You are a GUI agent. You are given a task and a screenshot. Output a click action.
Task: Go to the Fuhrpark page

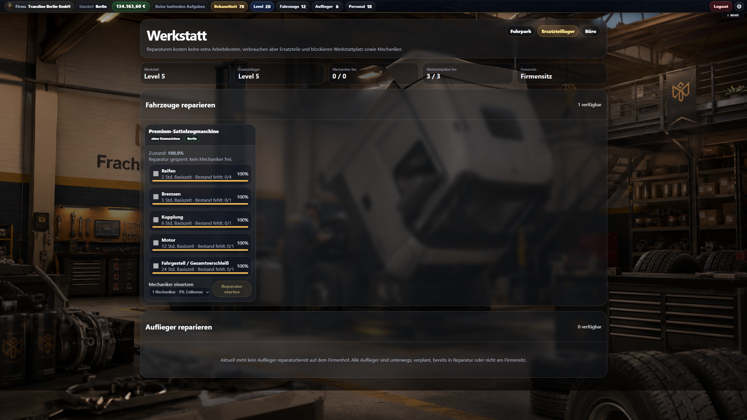pyautogui.click(x=520, y=31)
